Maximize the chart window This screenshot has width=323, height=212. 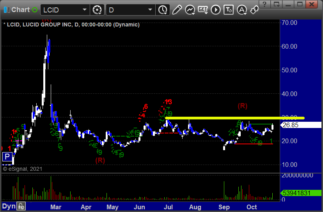click(x=300, y=4)
